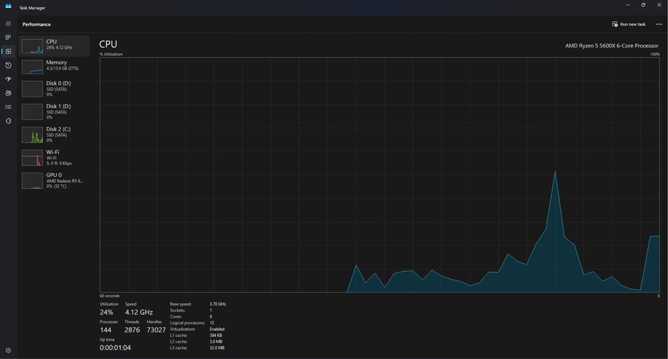Click the 2876 threads value
The image size is (668, 359).
coord(132,330)
